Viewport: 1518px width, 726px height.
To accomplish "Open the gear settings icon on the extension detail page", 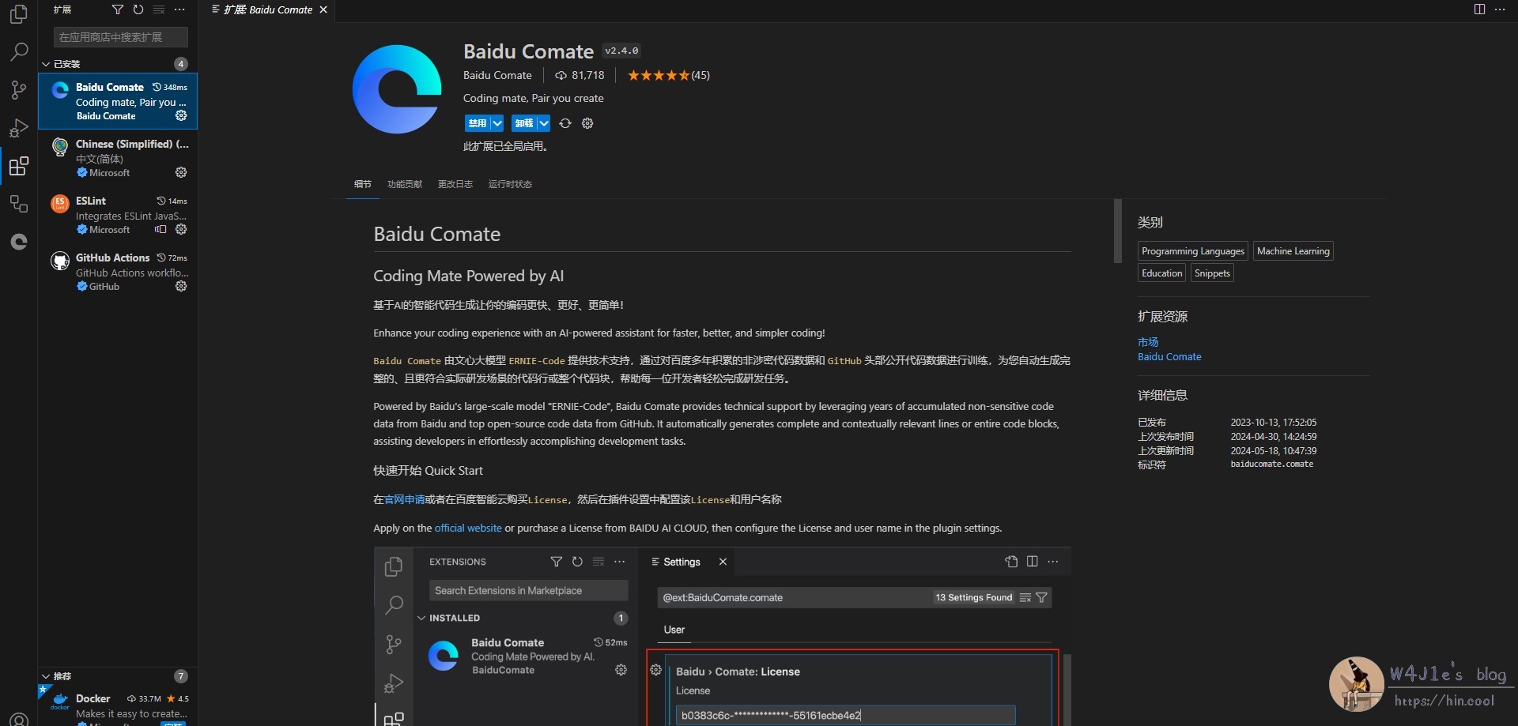I will (587, 123).
